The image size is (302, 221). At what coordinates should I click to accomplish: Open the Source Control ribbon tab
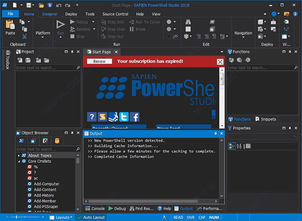coord(115,14)
